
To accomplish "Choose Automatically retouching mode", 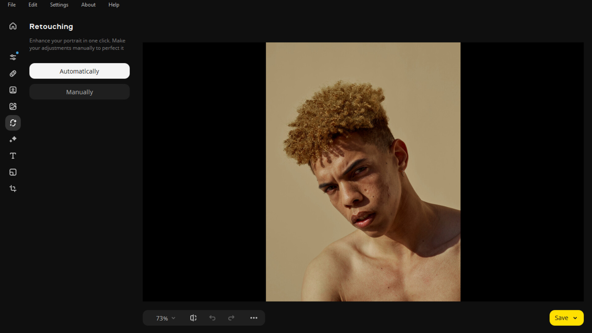I will point(79,71).
